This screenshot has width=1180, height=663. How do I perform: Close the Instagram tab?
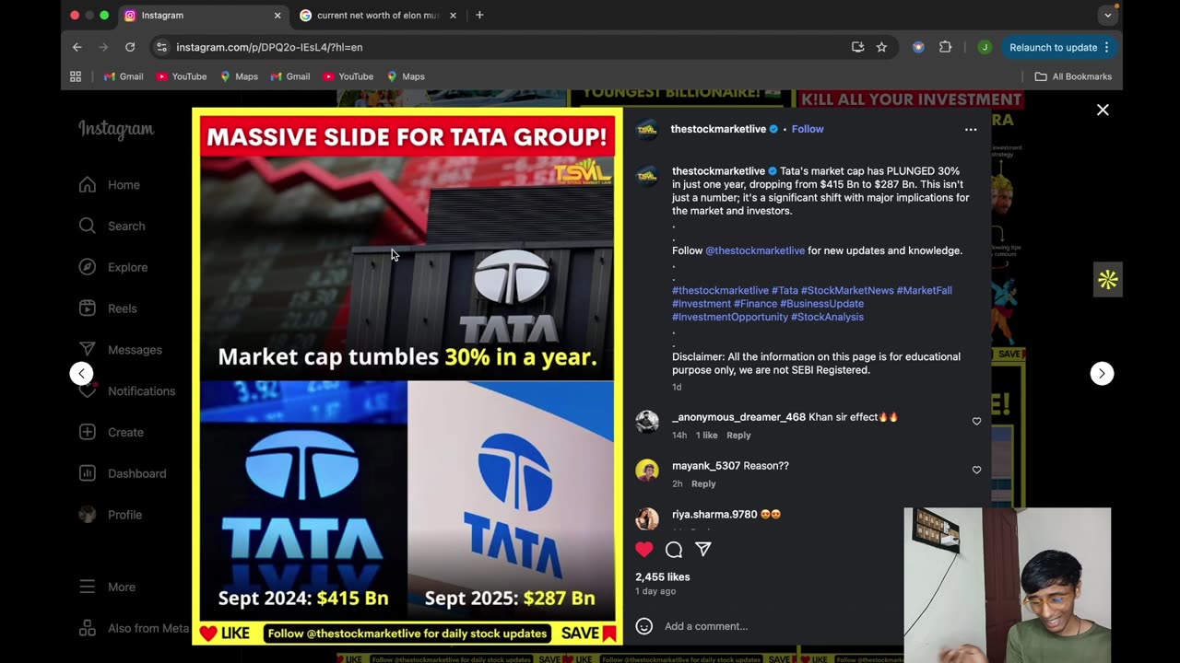coord(277,16)
